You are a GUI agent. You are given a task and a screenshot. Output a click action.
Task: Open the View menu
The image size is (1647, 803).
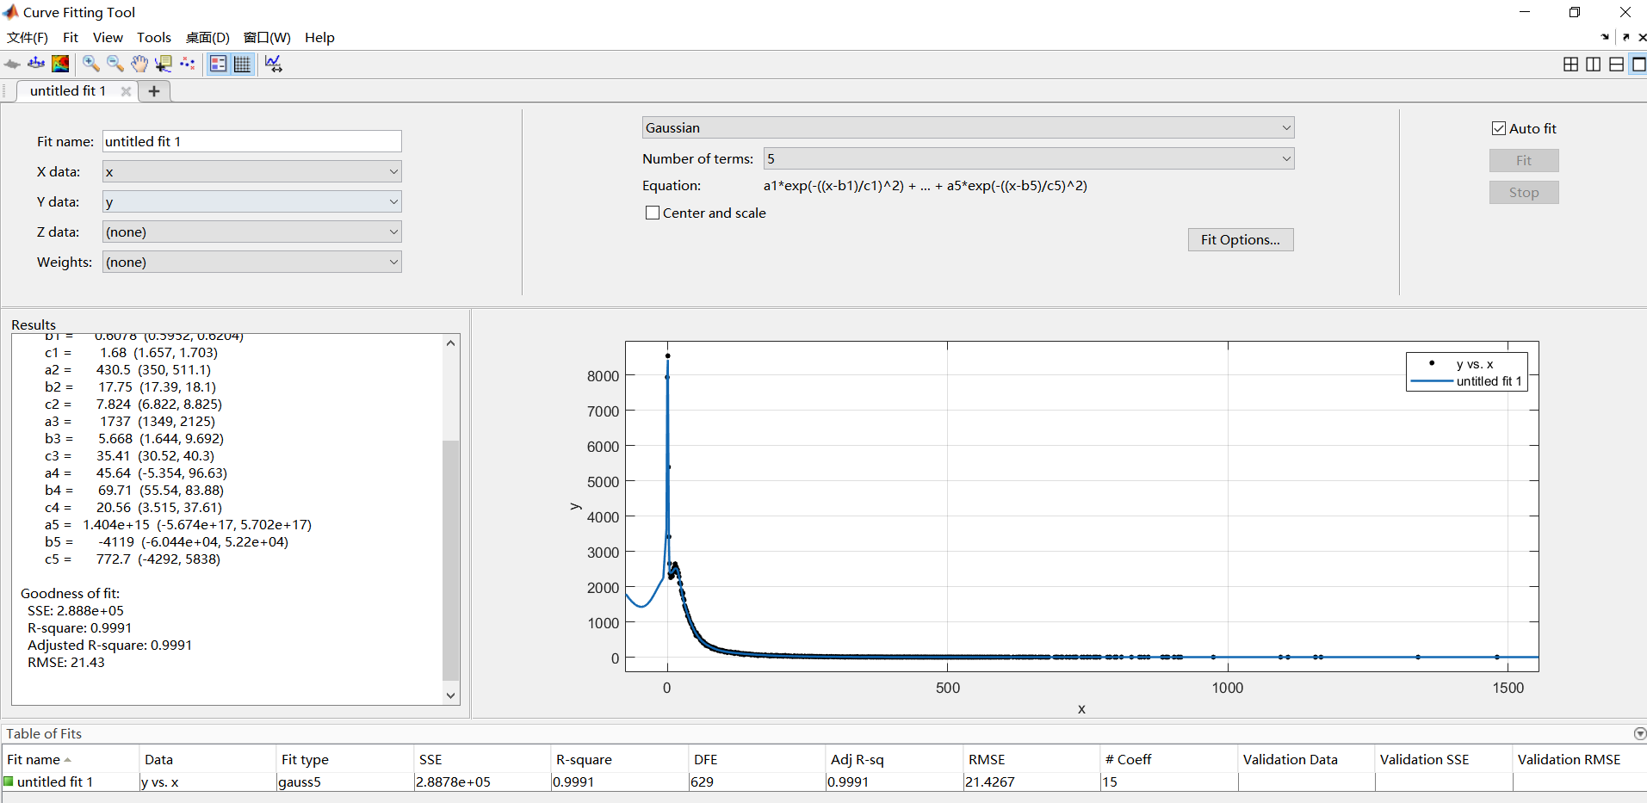pos(108,37)
